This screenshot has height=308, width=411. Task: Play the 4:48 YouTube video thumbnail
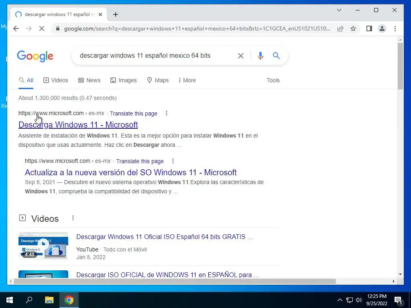43,246
